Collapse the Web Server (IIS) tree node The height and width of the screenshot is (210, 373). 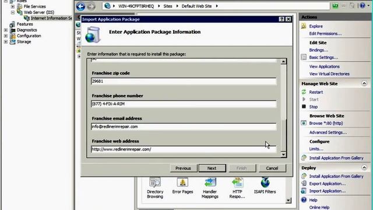click(13, 12)
